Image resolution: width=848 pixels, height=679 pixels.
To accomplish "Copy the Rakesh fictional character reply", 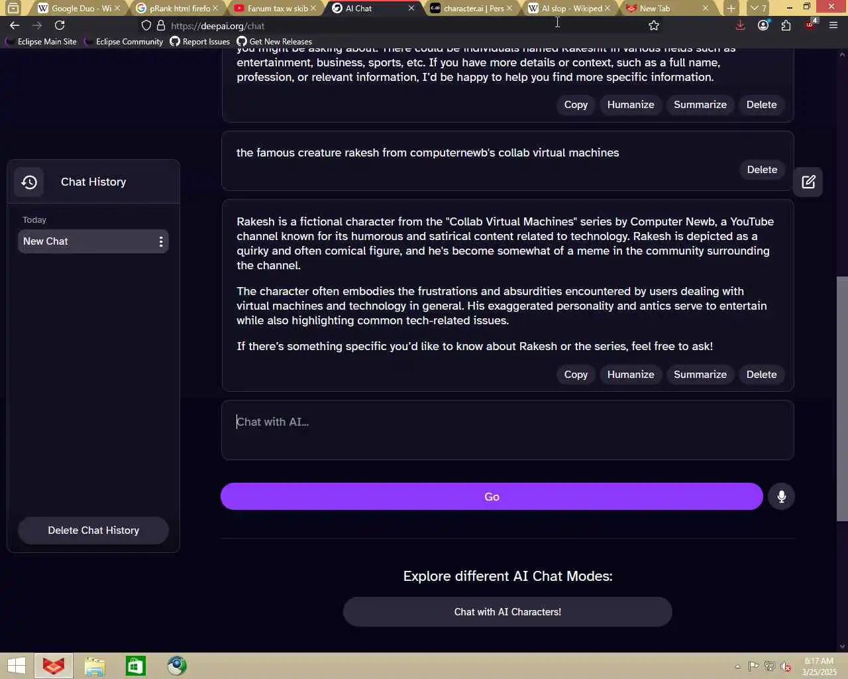I will (576, 375).
